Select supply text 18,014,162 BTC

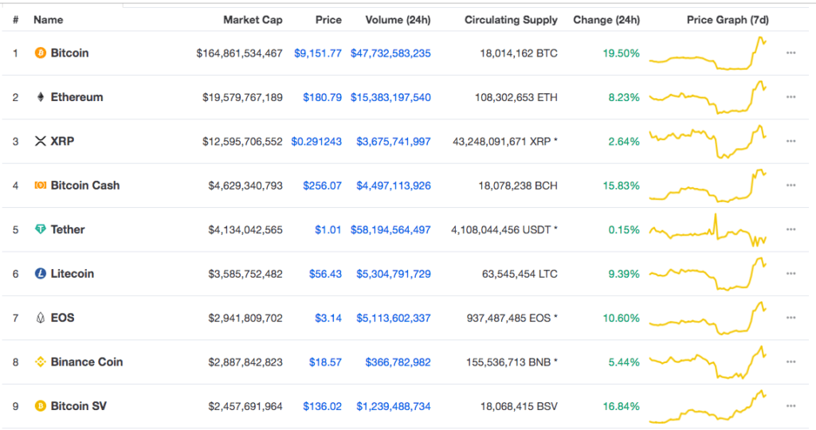(519, 53)
